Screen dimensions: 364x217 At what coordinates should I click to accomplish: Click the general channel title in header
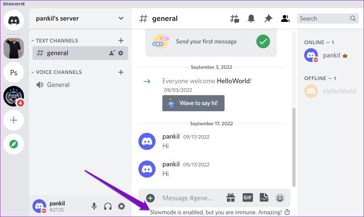[165, 18]
